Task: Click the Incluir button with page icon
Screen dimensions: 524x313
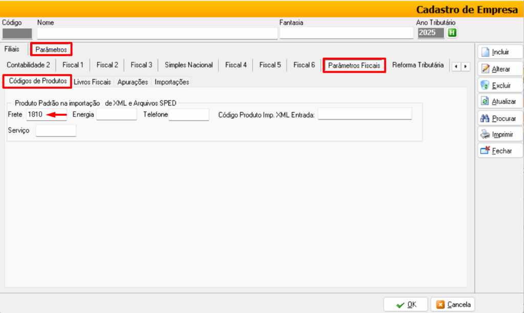Action: pos(500,52)
